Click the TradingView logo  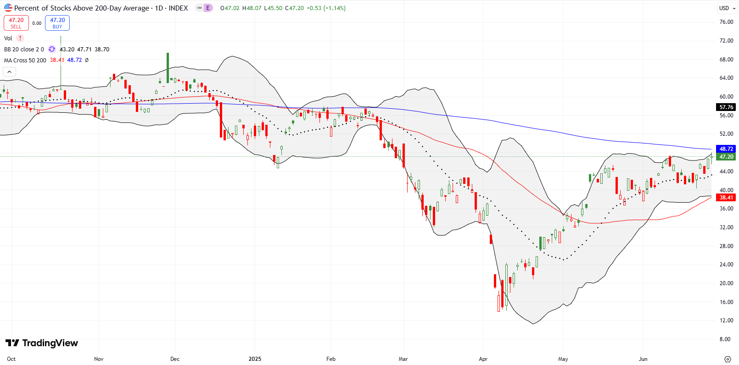(x=42, y=343)
